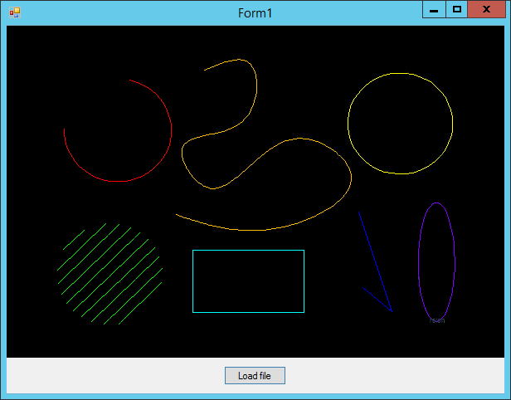Maximize the Form1 window

tap(456, 9)
